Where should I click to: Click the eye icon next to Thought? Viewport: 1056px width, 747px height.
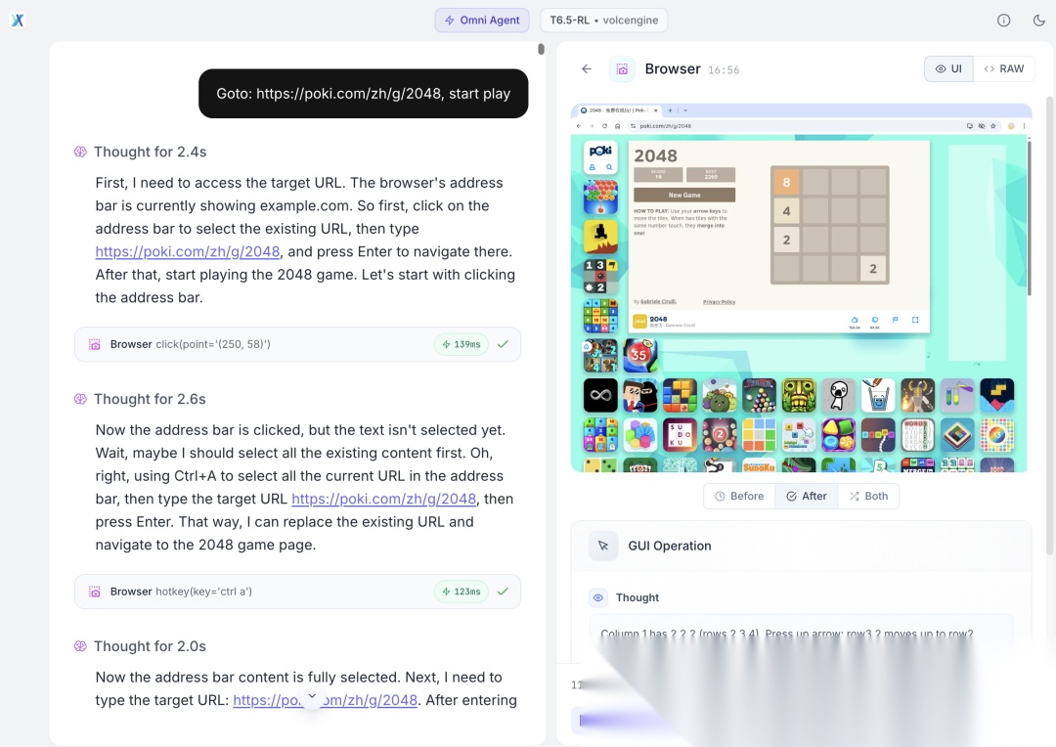pyautogui.click(x=598, y=597)
